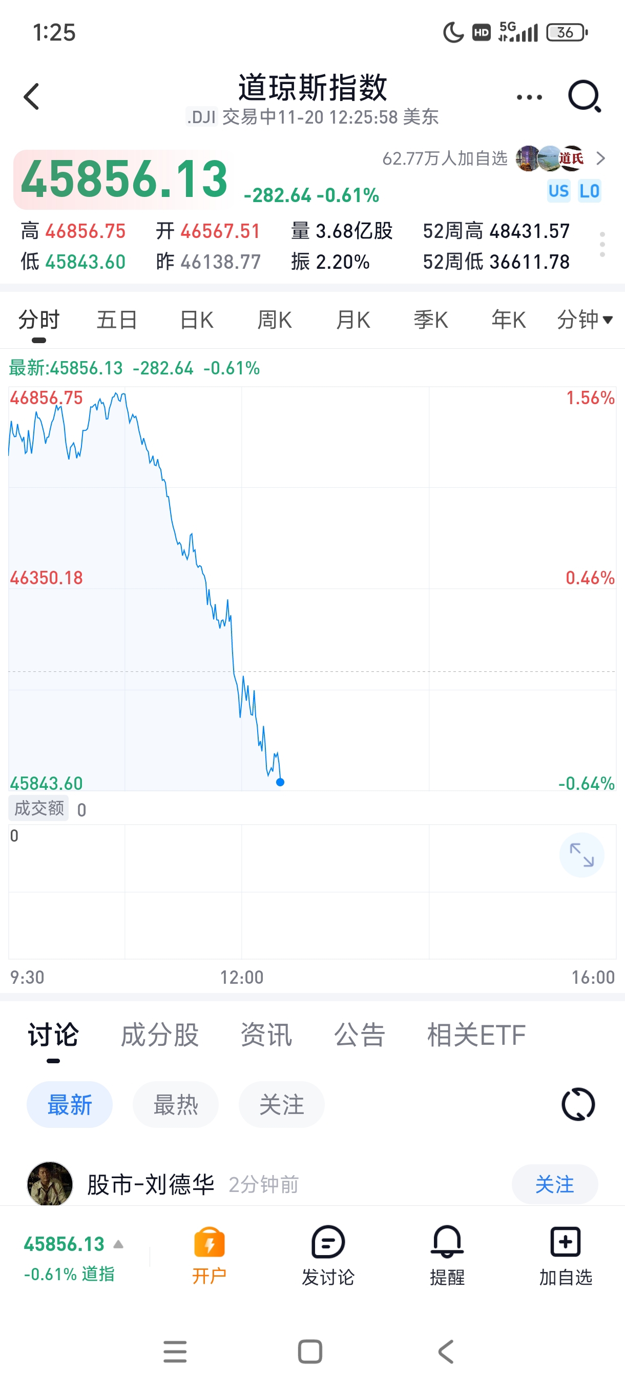This screenshot has width=625, height=1391.
Task: Select the 关注 filter chip
Action: click(x=281, y=1104)
